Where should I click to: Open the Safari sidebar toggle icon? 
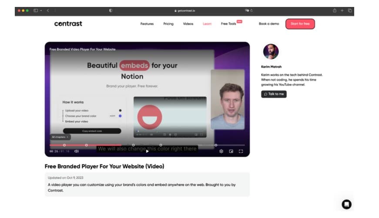(36, 10)
